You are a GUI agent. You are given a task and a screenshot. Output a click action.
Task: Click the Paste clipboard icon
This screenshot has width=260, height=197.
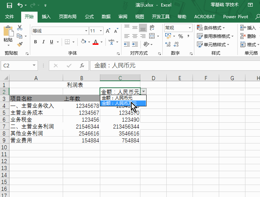8,31
